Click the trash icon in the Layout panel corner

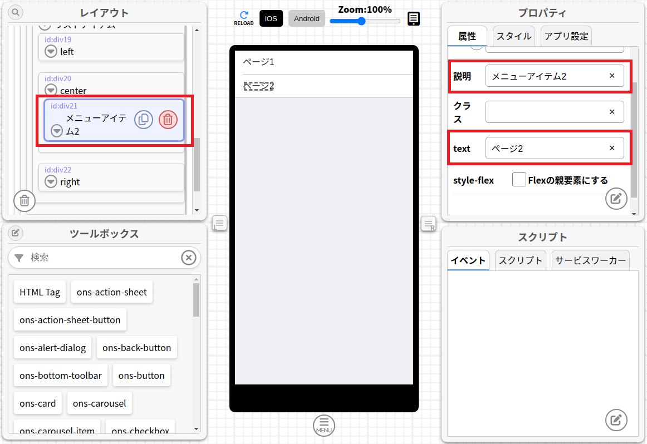[24, 201]
